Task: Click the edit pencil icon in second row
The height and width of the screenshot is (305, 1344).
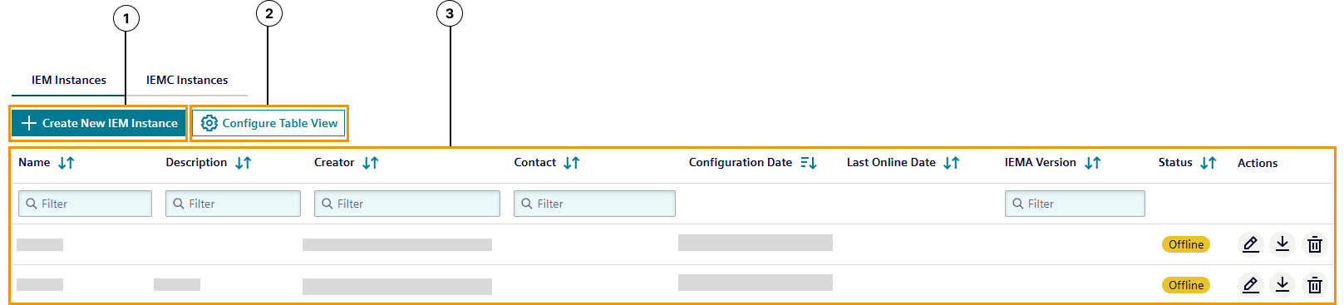Action: click(1250, 284)
